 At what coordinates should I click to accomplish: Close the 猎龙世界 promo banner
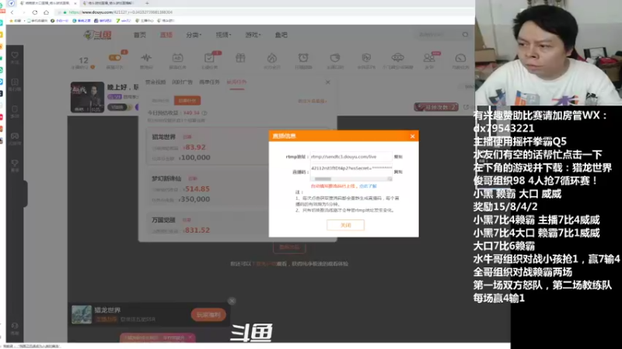coord(232,301)
